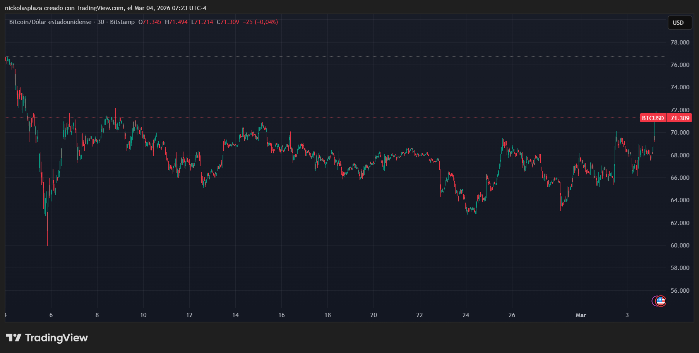Image resolution: width=699 pixels, height=353 pixels.
Task: Select the 6 date on time axis
Action: (x=51, y=315)
